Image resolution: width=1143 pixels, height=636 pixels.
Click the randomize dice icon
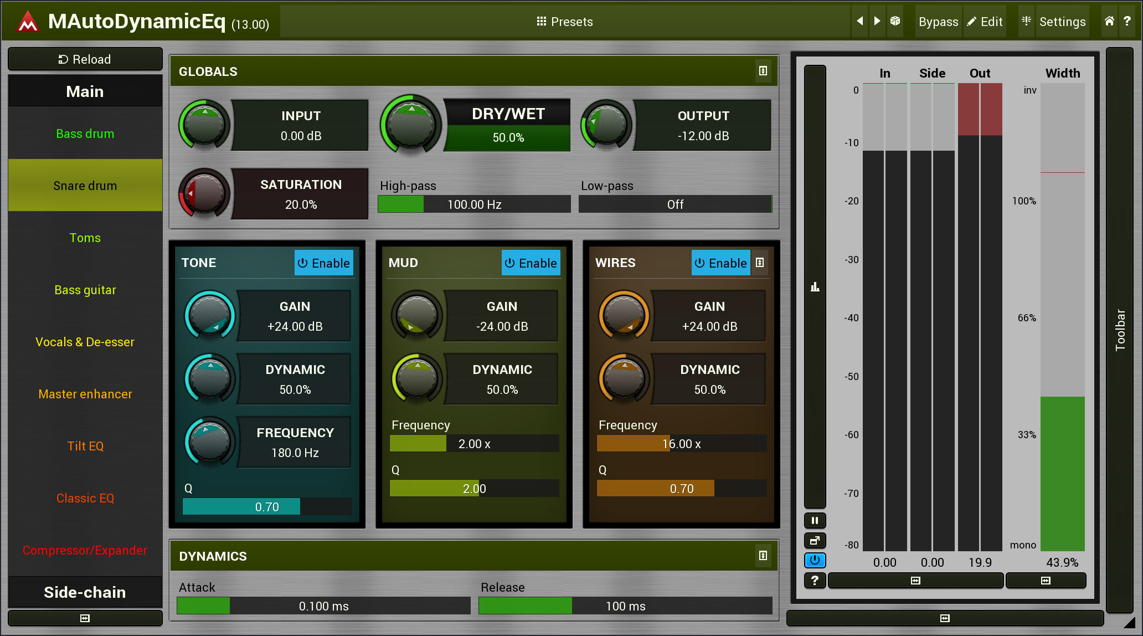[x=895, y=21]
